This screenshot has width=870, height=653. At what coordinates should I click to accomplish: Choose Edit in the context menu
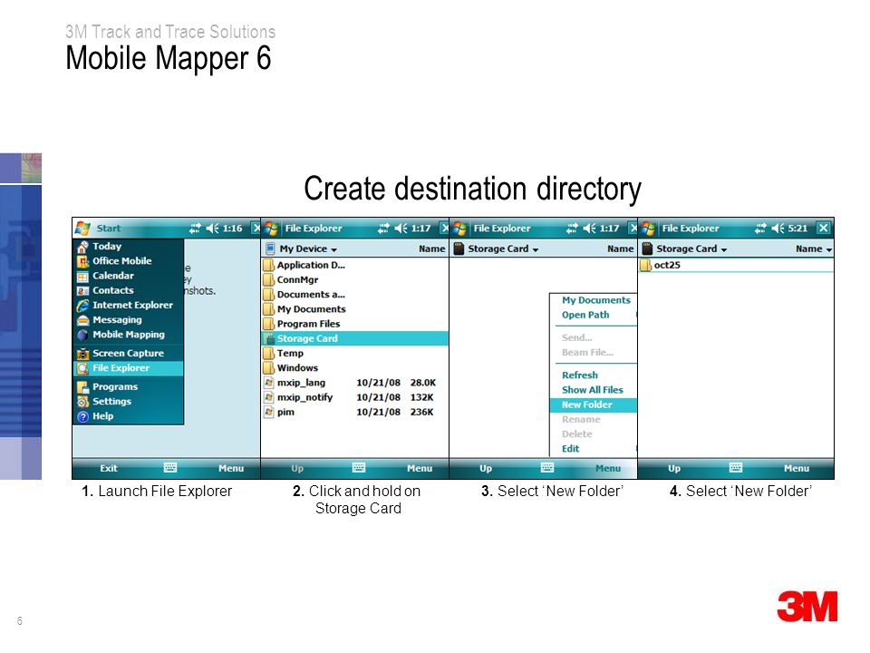[570, 449]
